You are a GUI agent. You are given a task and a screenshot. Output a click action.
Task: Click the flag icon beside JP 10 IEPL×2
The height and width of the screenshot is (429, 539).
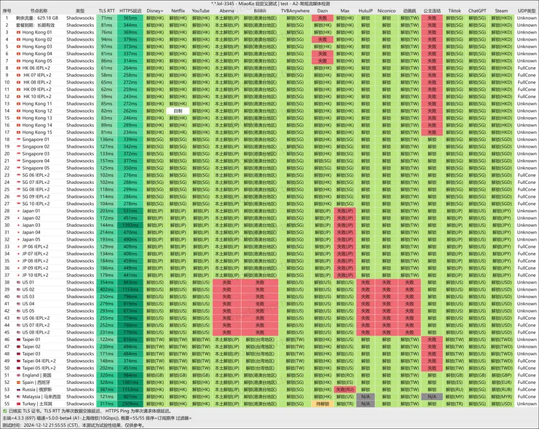(18, 276)
